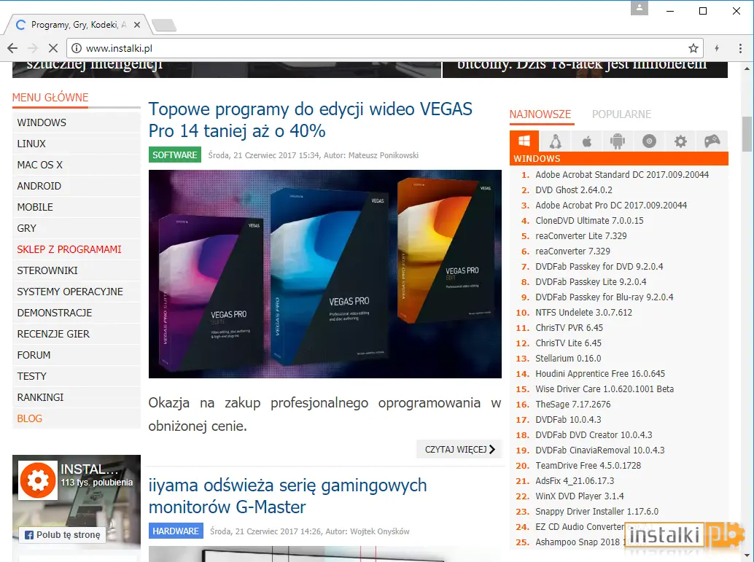Image resolution: width=754 pixels, height=562 pixels.
Task: Click the address bar with www.instalki.pl
Action: tap(385, 48)
